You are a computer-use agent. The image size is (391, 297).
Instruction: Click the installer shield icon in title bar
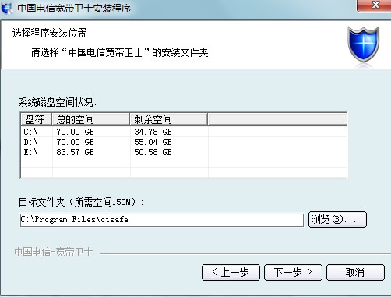(x=7, y=8)
